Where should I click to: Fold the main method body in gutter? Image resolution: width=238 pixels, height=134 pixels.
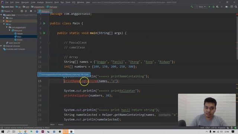[49, 33]
